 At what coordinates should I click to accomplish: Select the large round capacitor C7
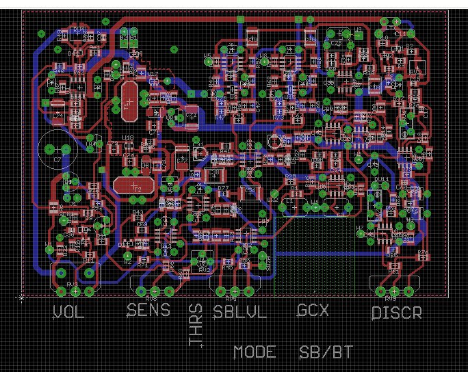(x=57, y=149)
